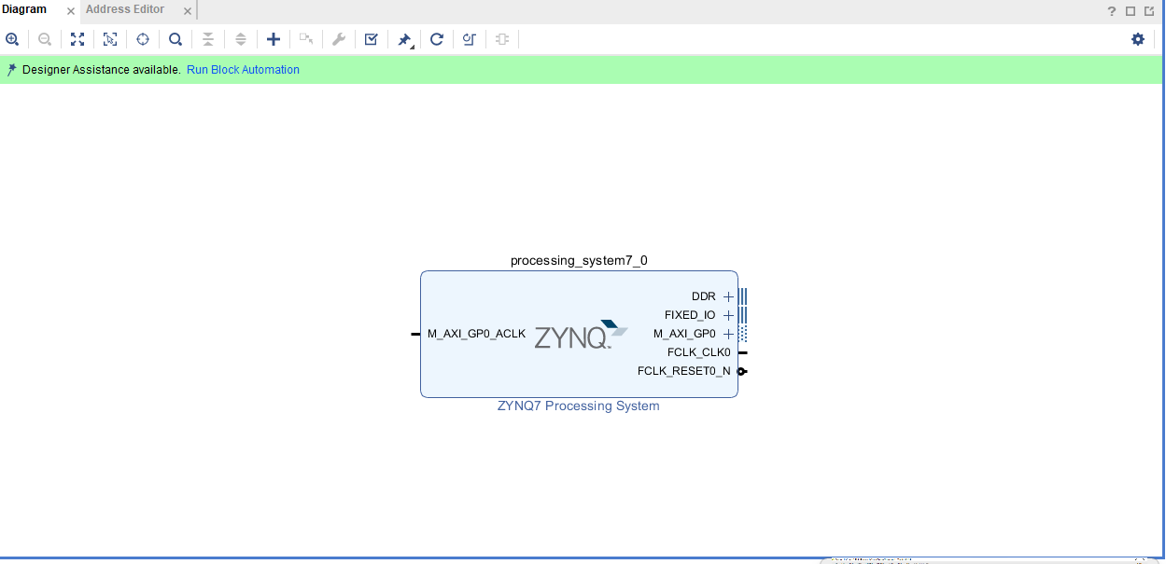Click the processing_system7_0 block name

(x=579, y=260)
